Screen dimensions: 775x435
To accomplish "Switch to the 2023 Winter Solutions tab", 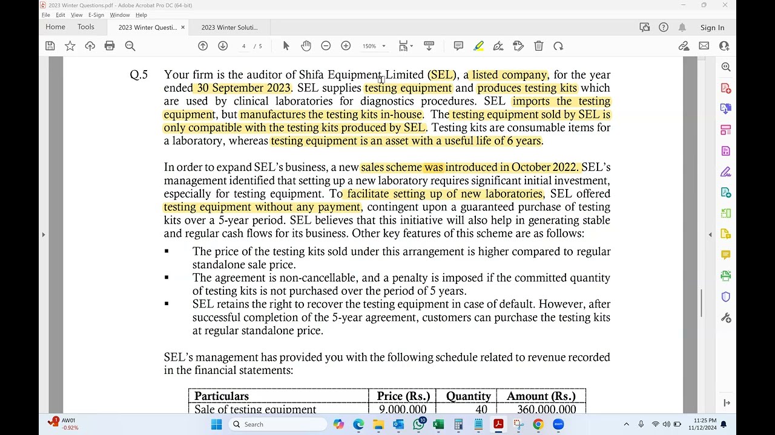I will tap(229, 27).
